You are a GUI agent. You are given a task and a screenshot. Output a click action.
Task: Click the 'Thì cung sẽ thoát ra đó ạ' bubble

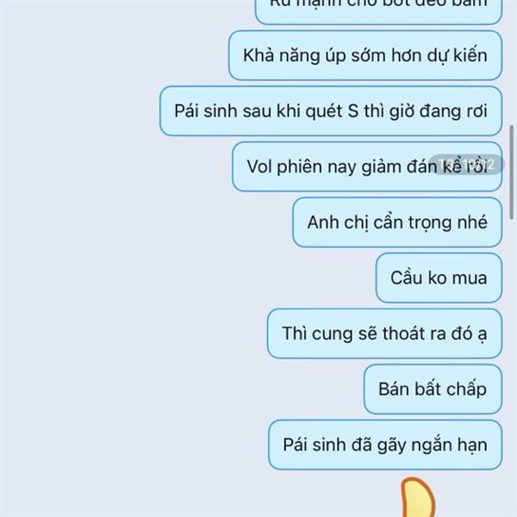(385, 333)
